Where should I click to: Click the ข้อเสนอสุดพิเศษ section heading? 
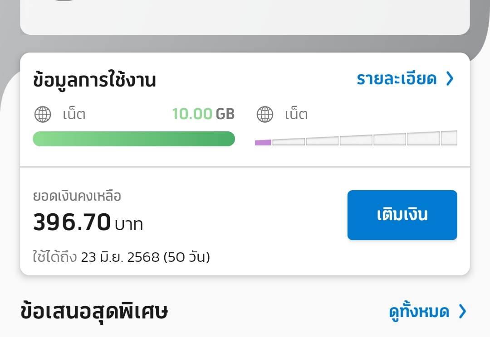click(94, 312)
